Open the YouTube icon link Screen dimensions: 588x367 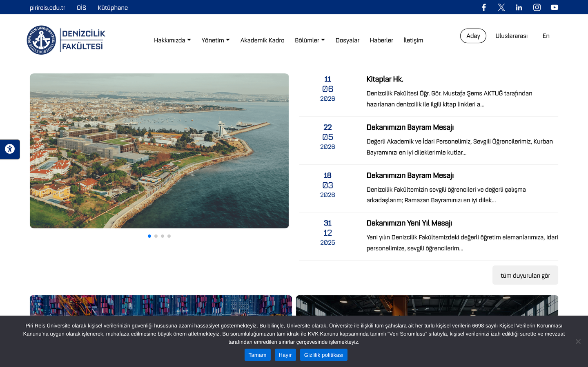(x=555, y=7)
